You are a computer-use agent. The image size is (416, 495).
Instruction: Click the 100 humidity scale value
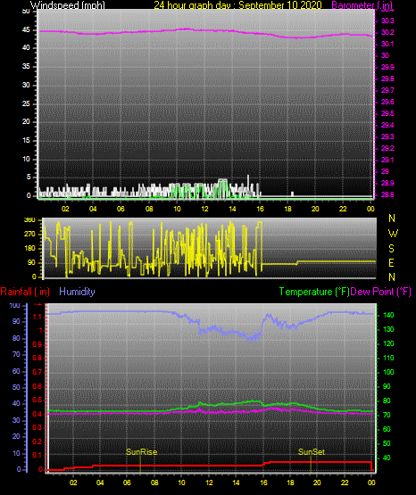15,305
